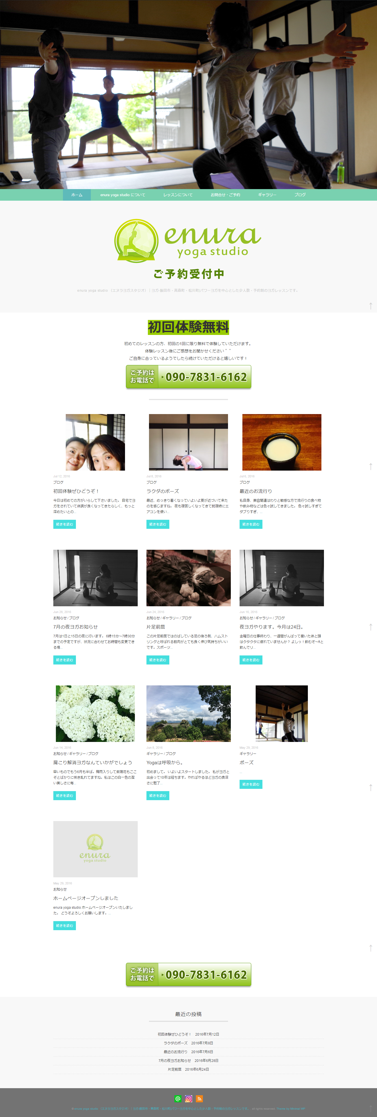377x1117 pixels.
Task: Click back-to-top arrow beside the first post row
Action: click(x=371, y=466)
